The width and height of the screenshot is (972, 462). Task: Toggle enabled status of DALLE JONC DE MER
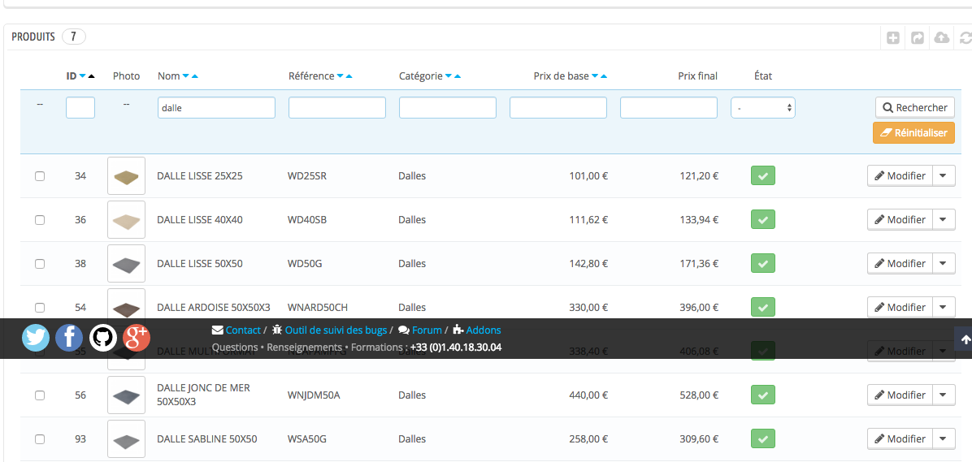(x=763, y=395)
